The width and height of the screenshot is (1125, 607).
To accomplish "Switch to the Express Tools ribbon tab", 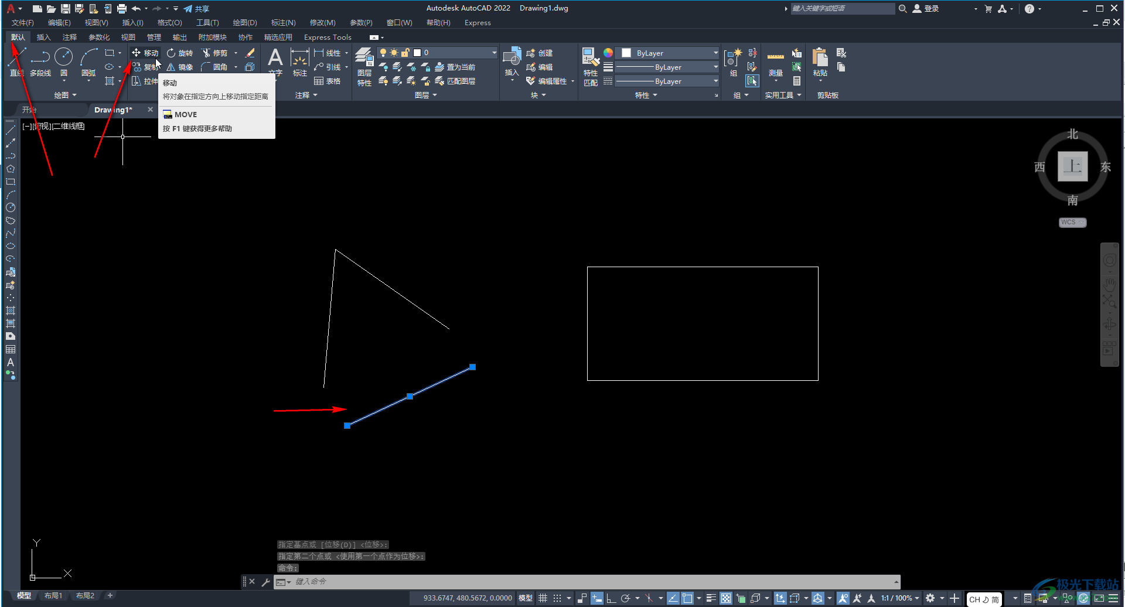I will pyautogui.click(x=328, y=37).
